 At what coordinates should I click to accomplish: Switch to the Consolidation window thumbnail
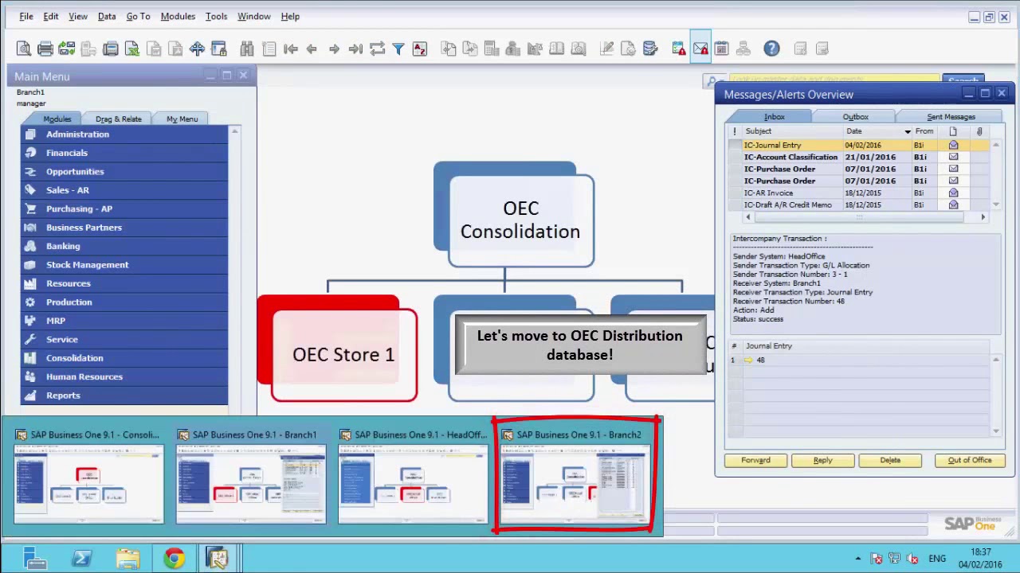pyautogui.click(x=88, y=475)
